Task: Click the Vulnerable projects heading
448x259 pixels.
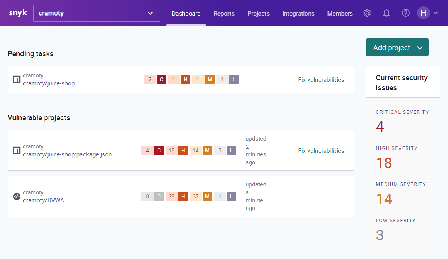Action: pyautogui.click(x=39, y=118)
